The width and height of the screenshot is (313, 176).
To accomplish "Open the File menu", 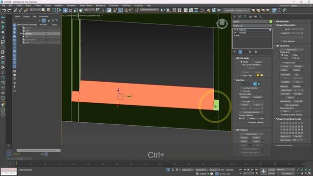I will tap(3, 5).
